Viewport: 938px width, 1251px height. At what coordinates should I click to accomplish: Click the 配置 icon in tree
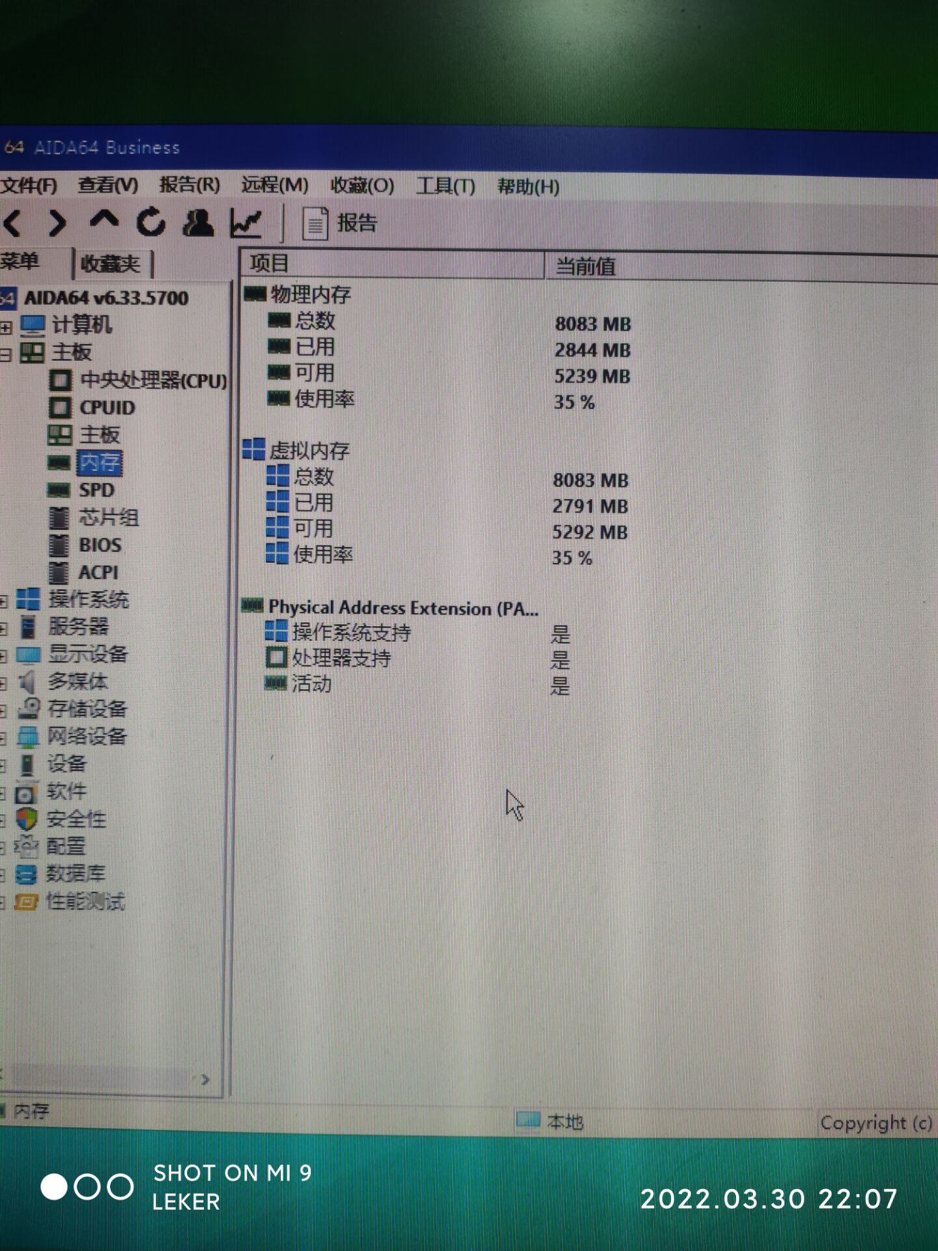(x=26, y=846)
